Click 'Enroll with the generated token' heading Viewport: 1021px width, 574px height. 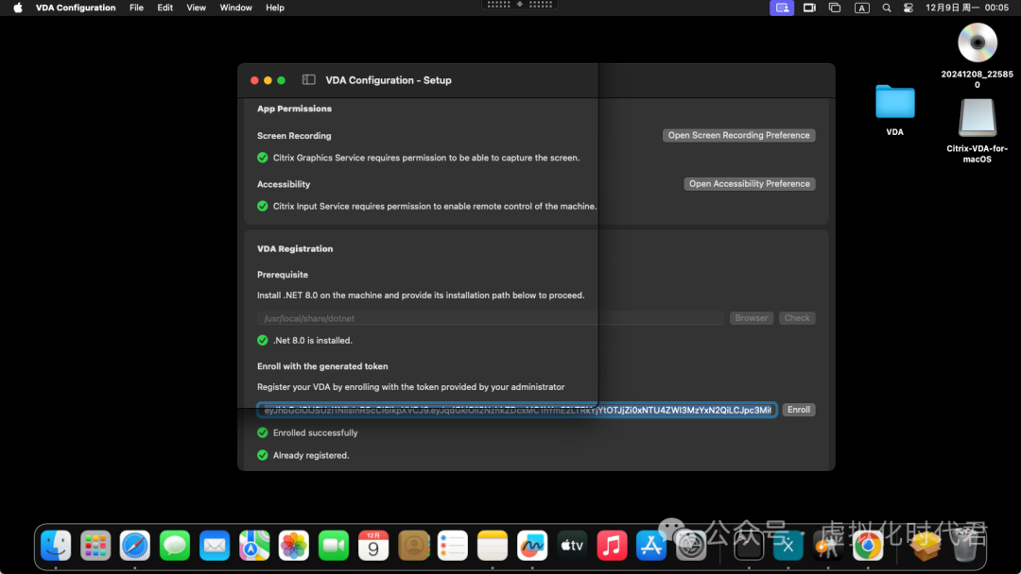click(322, 366)
